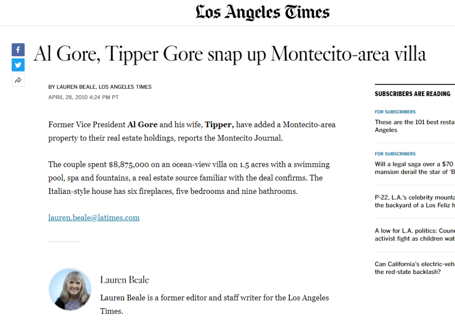Go to Los Angeles Times homepage logo
The width and height of the screenshot is (455, 322).
(263, 12)
